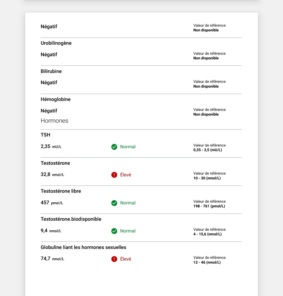Click red alert icon for Globuline result
This screenshot has height=296, width=283.
(x=114, y=259)
